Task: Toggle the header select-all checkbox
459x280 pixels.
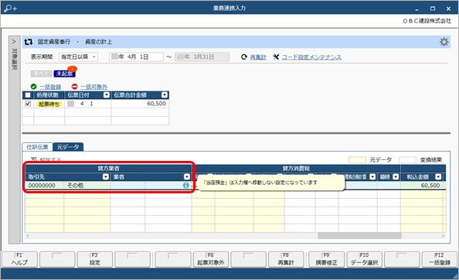Action: [28, 95]
